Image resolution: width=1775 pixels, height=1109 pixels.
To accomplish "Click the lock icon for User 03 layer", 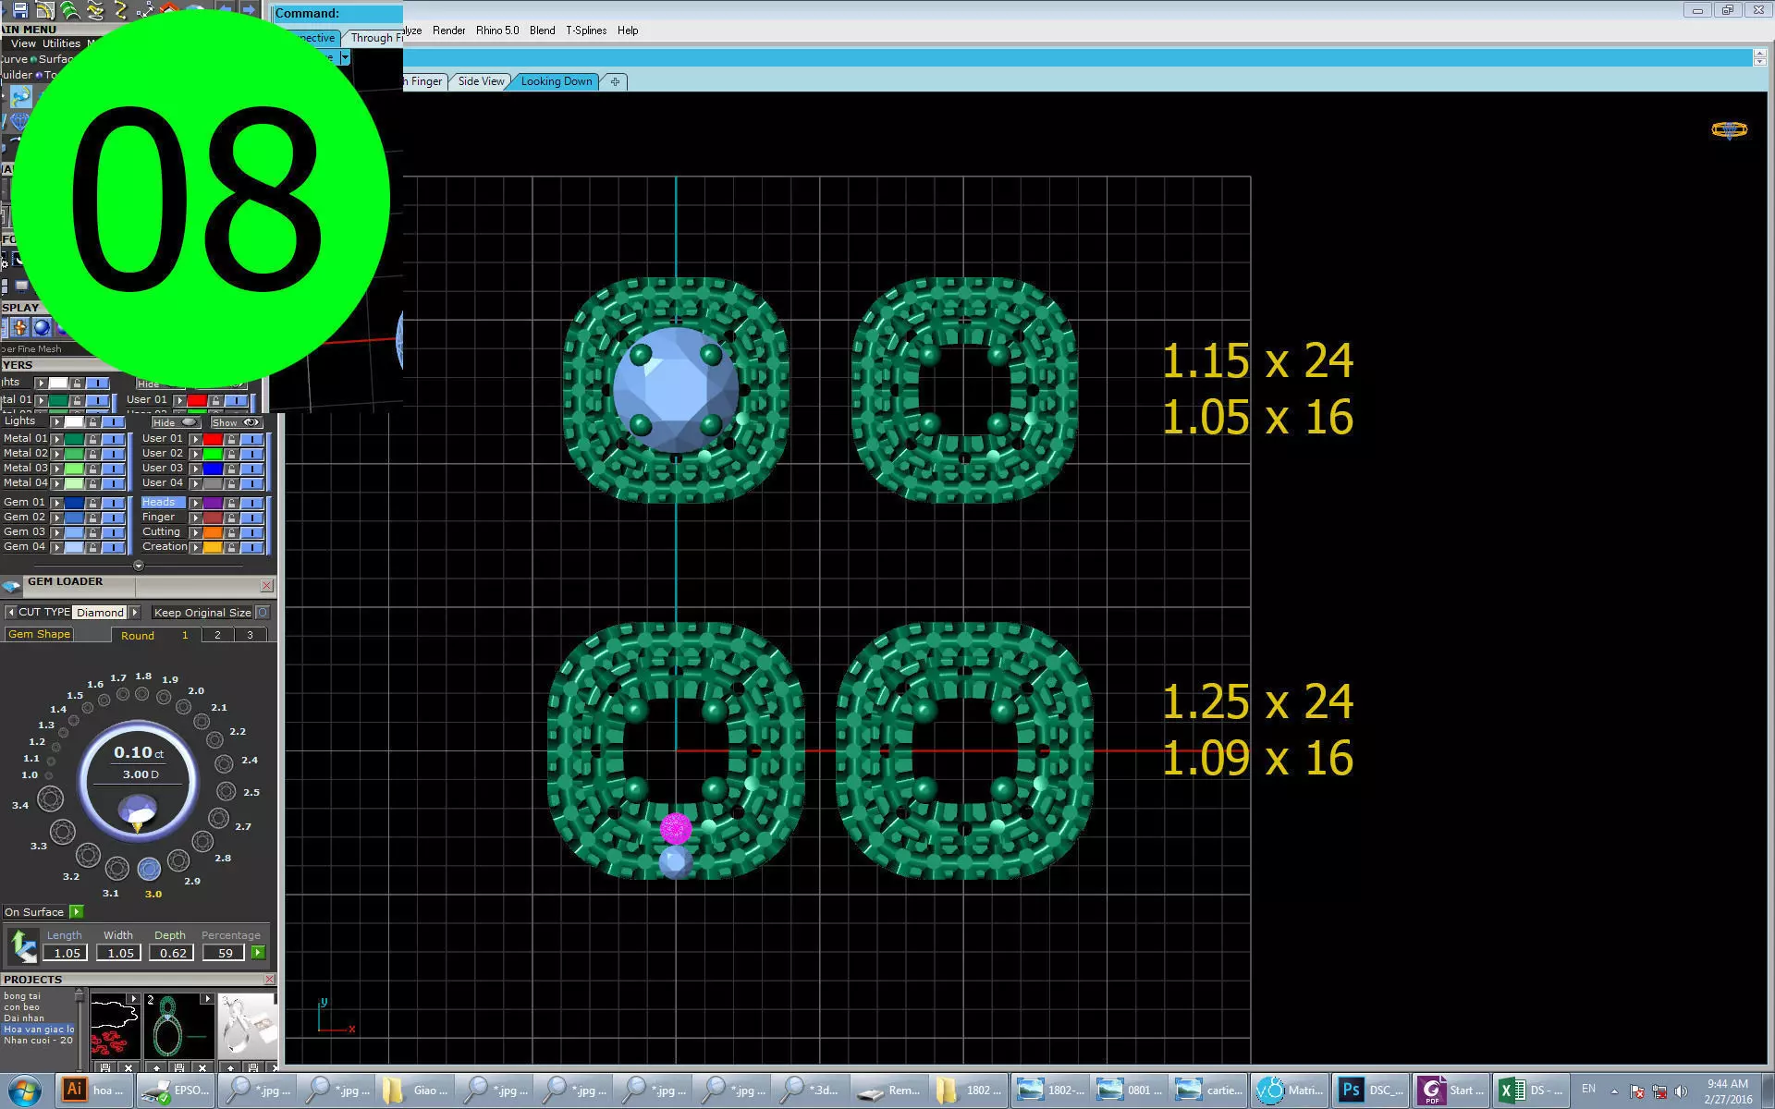I will [x=231, y=469].
